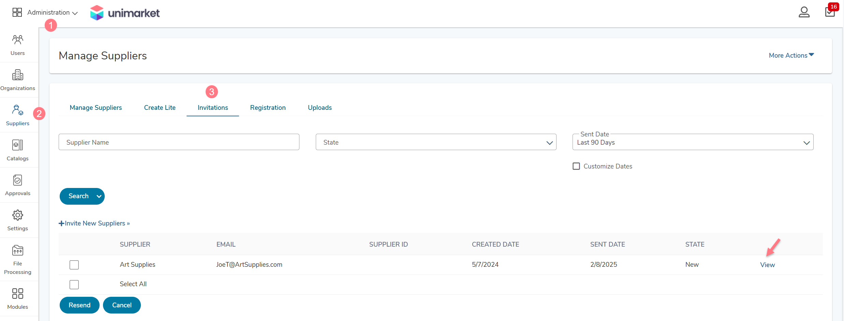Image resolution: width=844 pixels, height=321 pixels.
Task: Click the SENT DATE column header
Action: (x=608, y=244)
